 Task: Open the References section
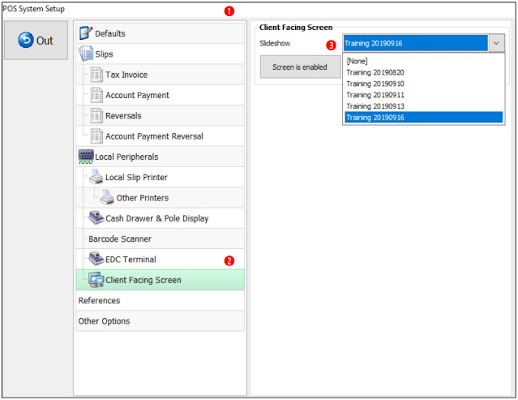click(161, 300)
